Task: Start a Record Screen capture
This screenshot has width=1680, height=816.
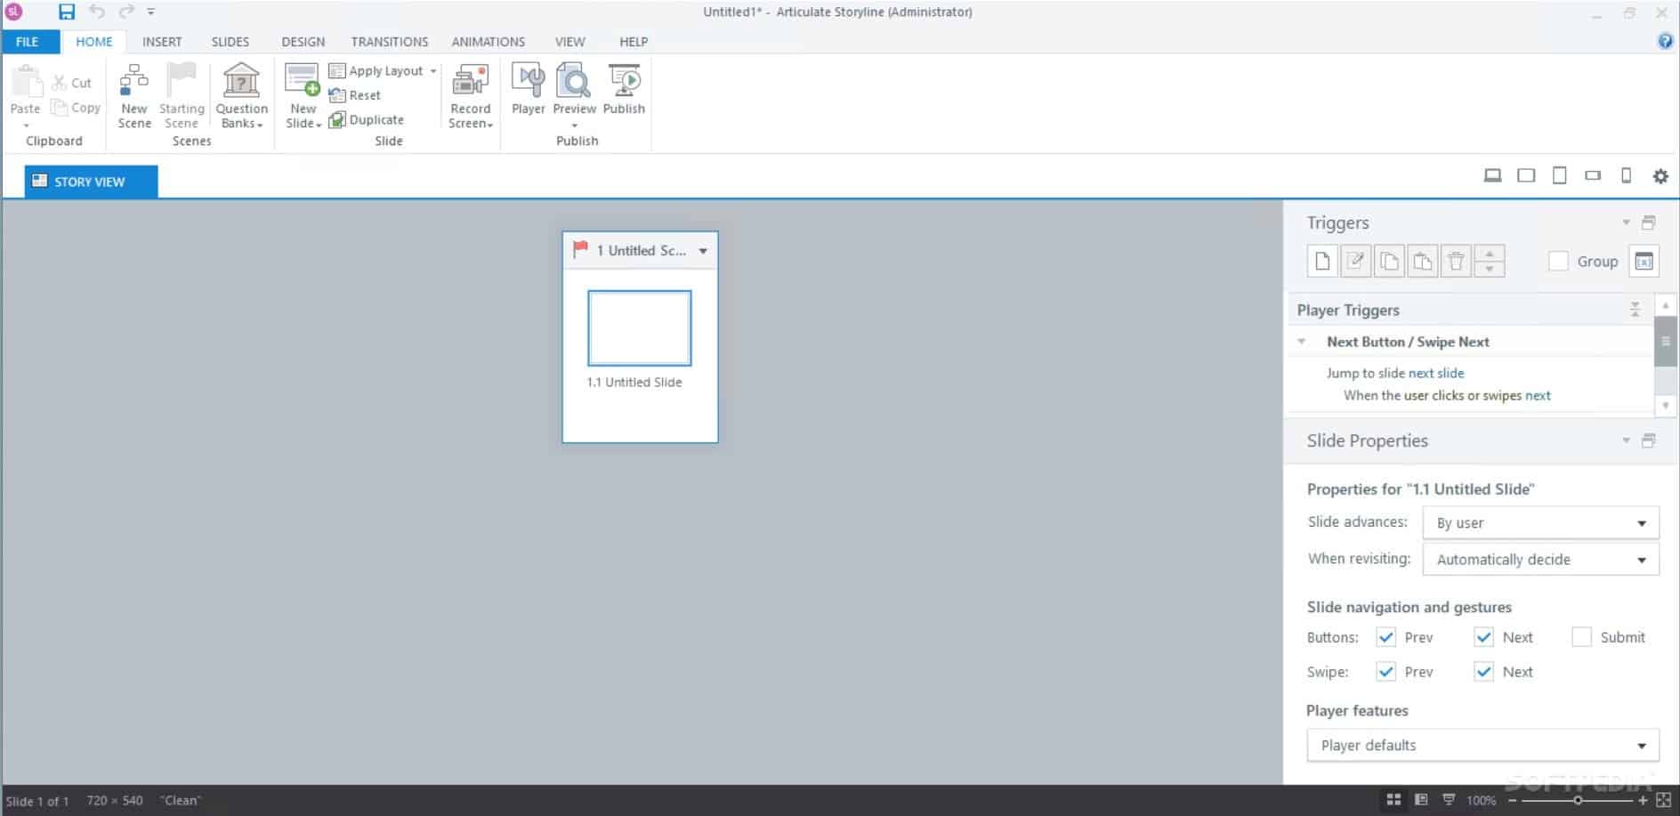Action: point(470,93)
